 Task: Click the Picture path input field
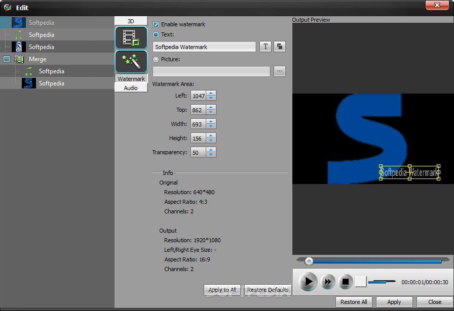[x=211, y=71]
